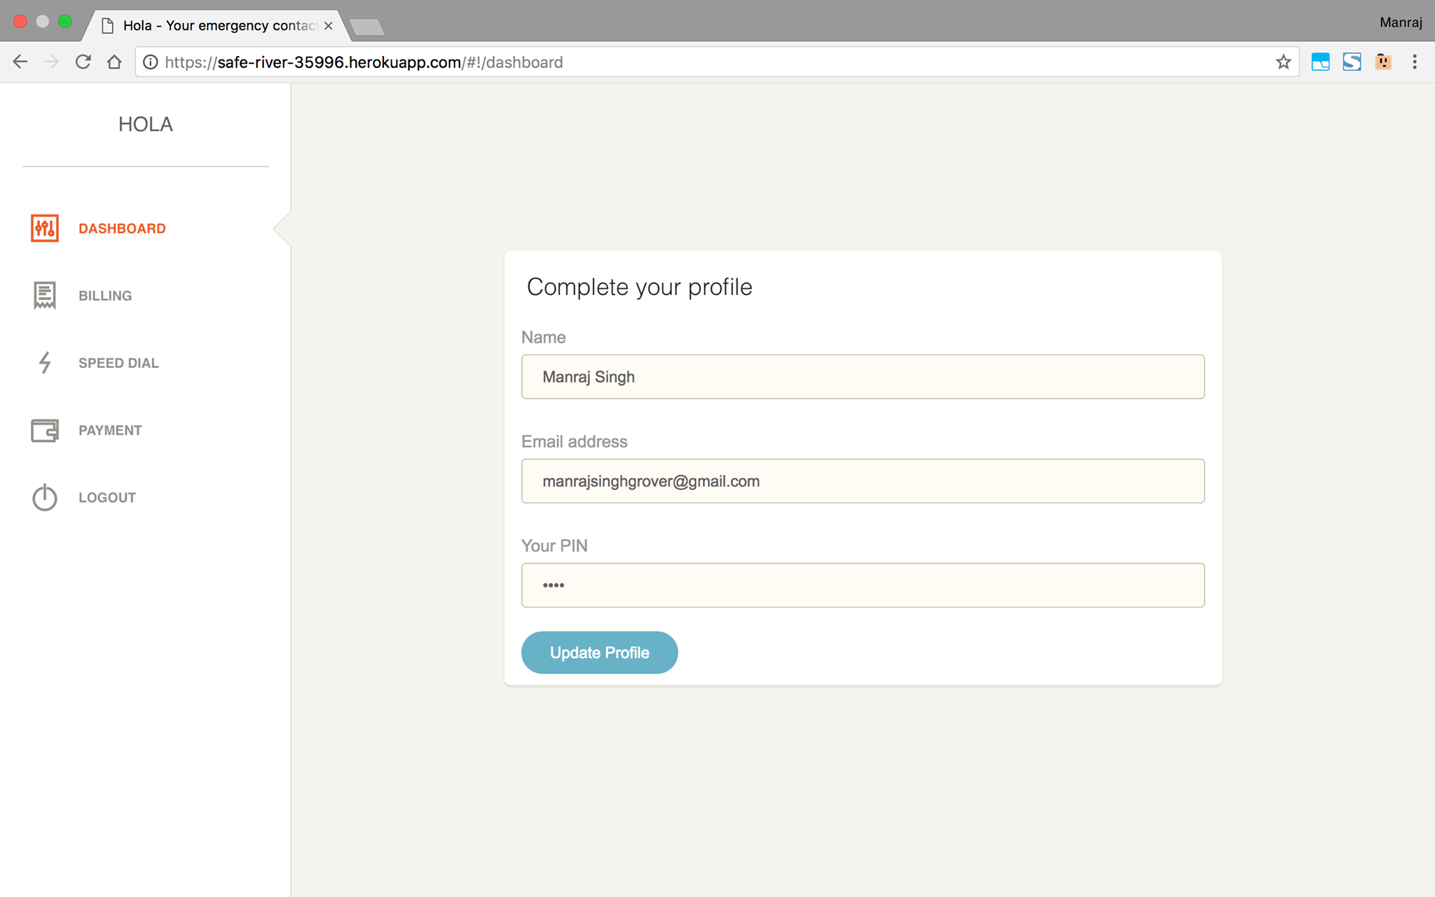Image resolution: width=1435 pixels, height=897 pixels.
Task: Click the site info icon in address bar
Action: [x=150, y=62]
